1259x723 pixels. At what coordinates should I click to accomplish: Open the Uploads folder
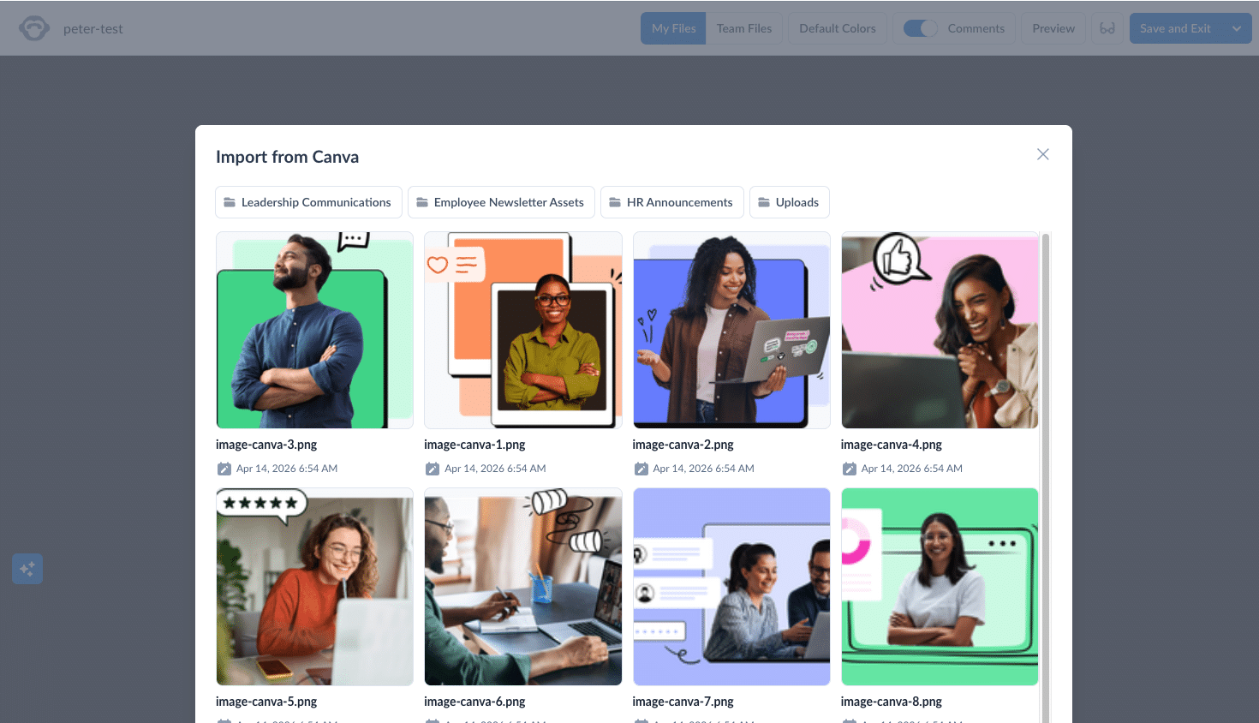(789, 202)
